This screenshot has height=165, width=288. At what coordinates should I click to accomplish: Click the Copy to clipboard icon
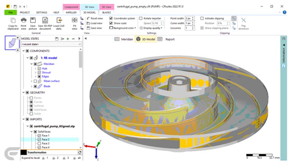13,20
